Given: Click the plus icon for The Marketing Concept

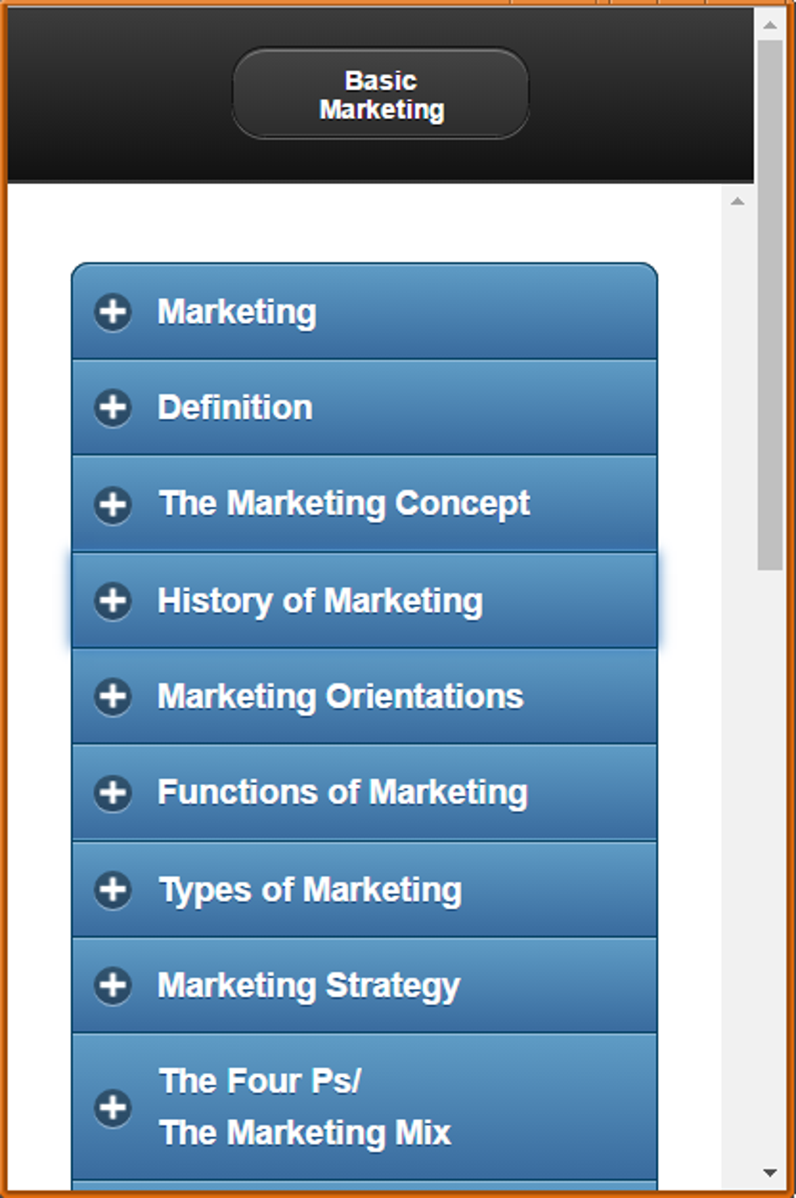Looking at the screenshot, I should [x=113, y=504].
